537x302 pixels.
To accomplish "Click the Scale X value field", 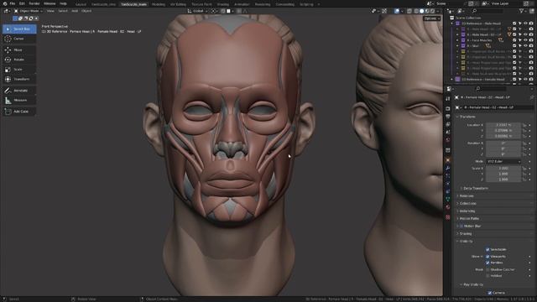I will pos(503,169).
